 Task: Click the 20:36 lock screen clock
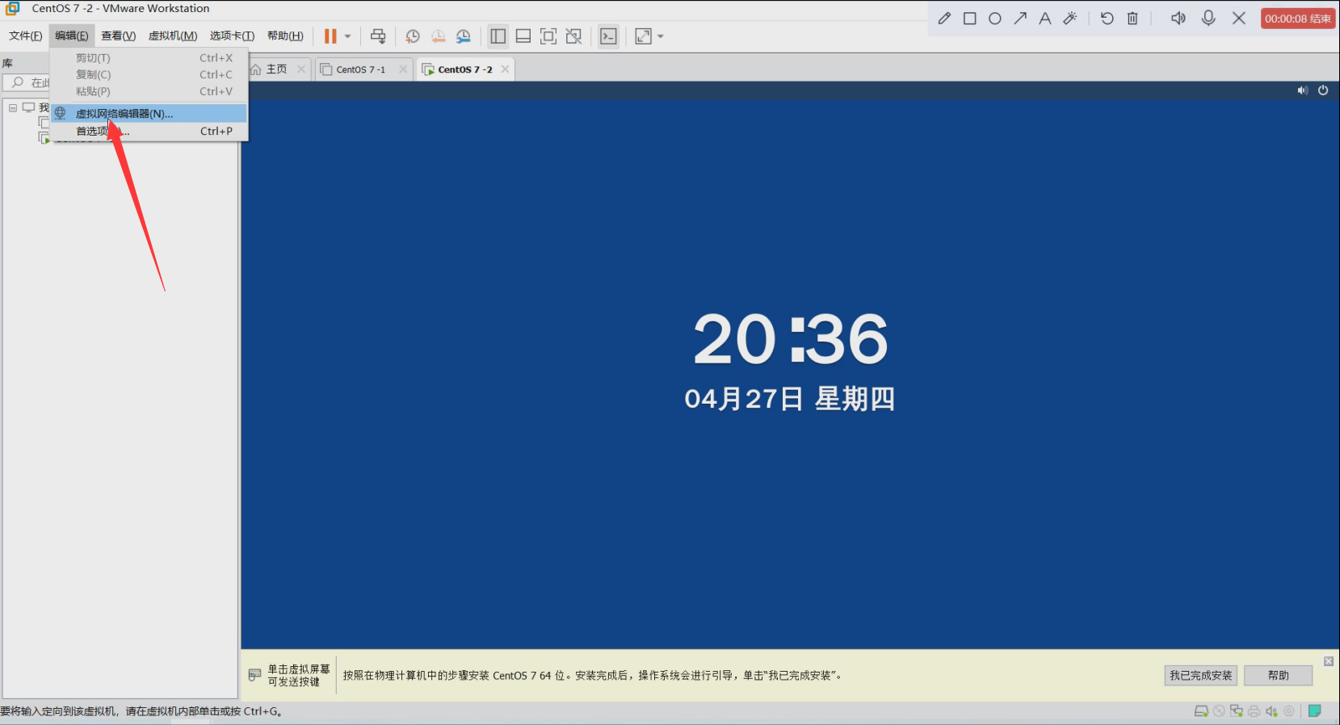(791, 339)
